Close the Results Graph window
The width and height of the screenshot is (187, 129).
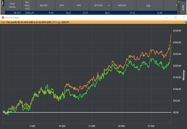click(x=184, y=17)
